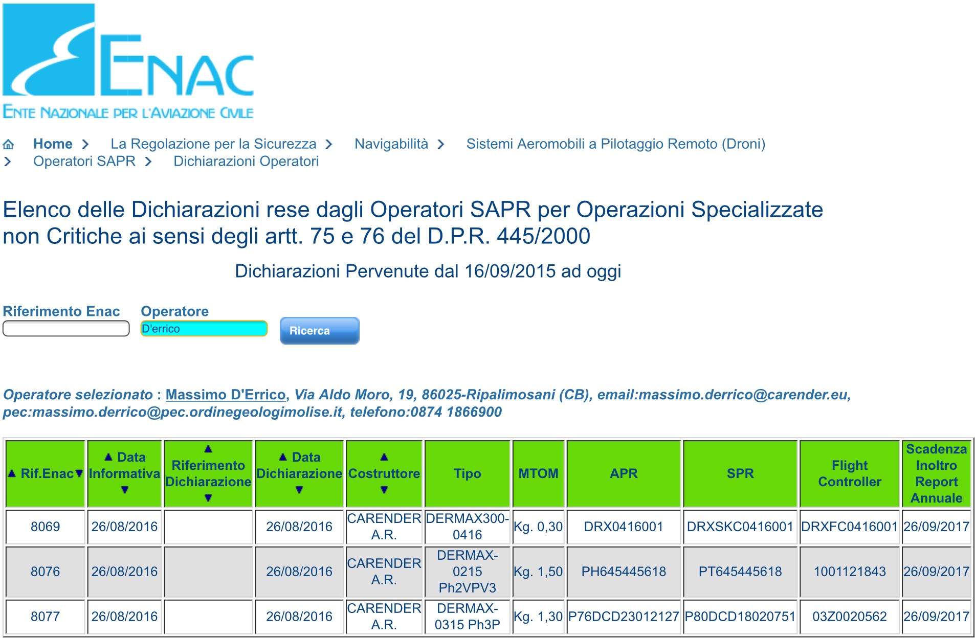Click the SPR column header
This screenshot has width=975, height=638.
tap(740, 473)
